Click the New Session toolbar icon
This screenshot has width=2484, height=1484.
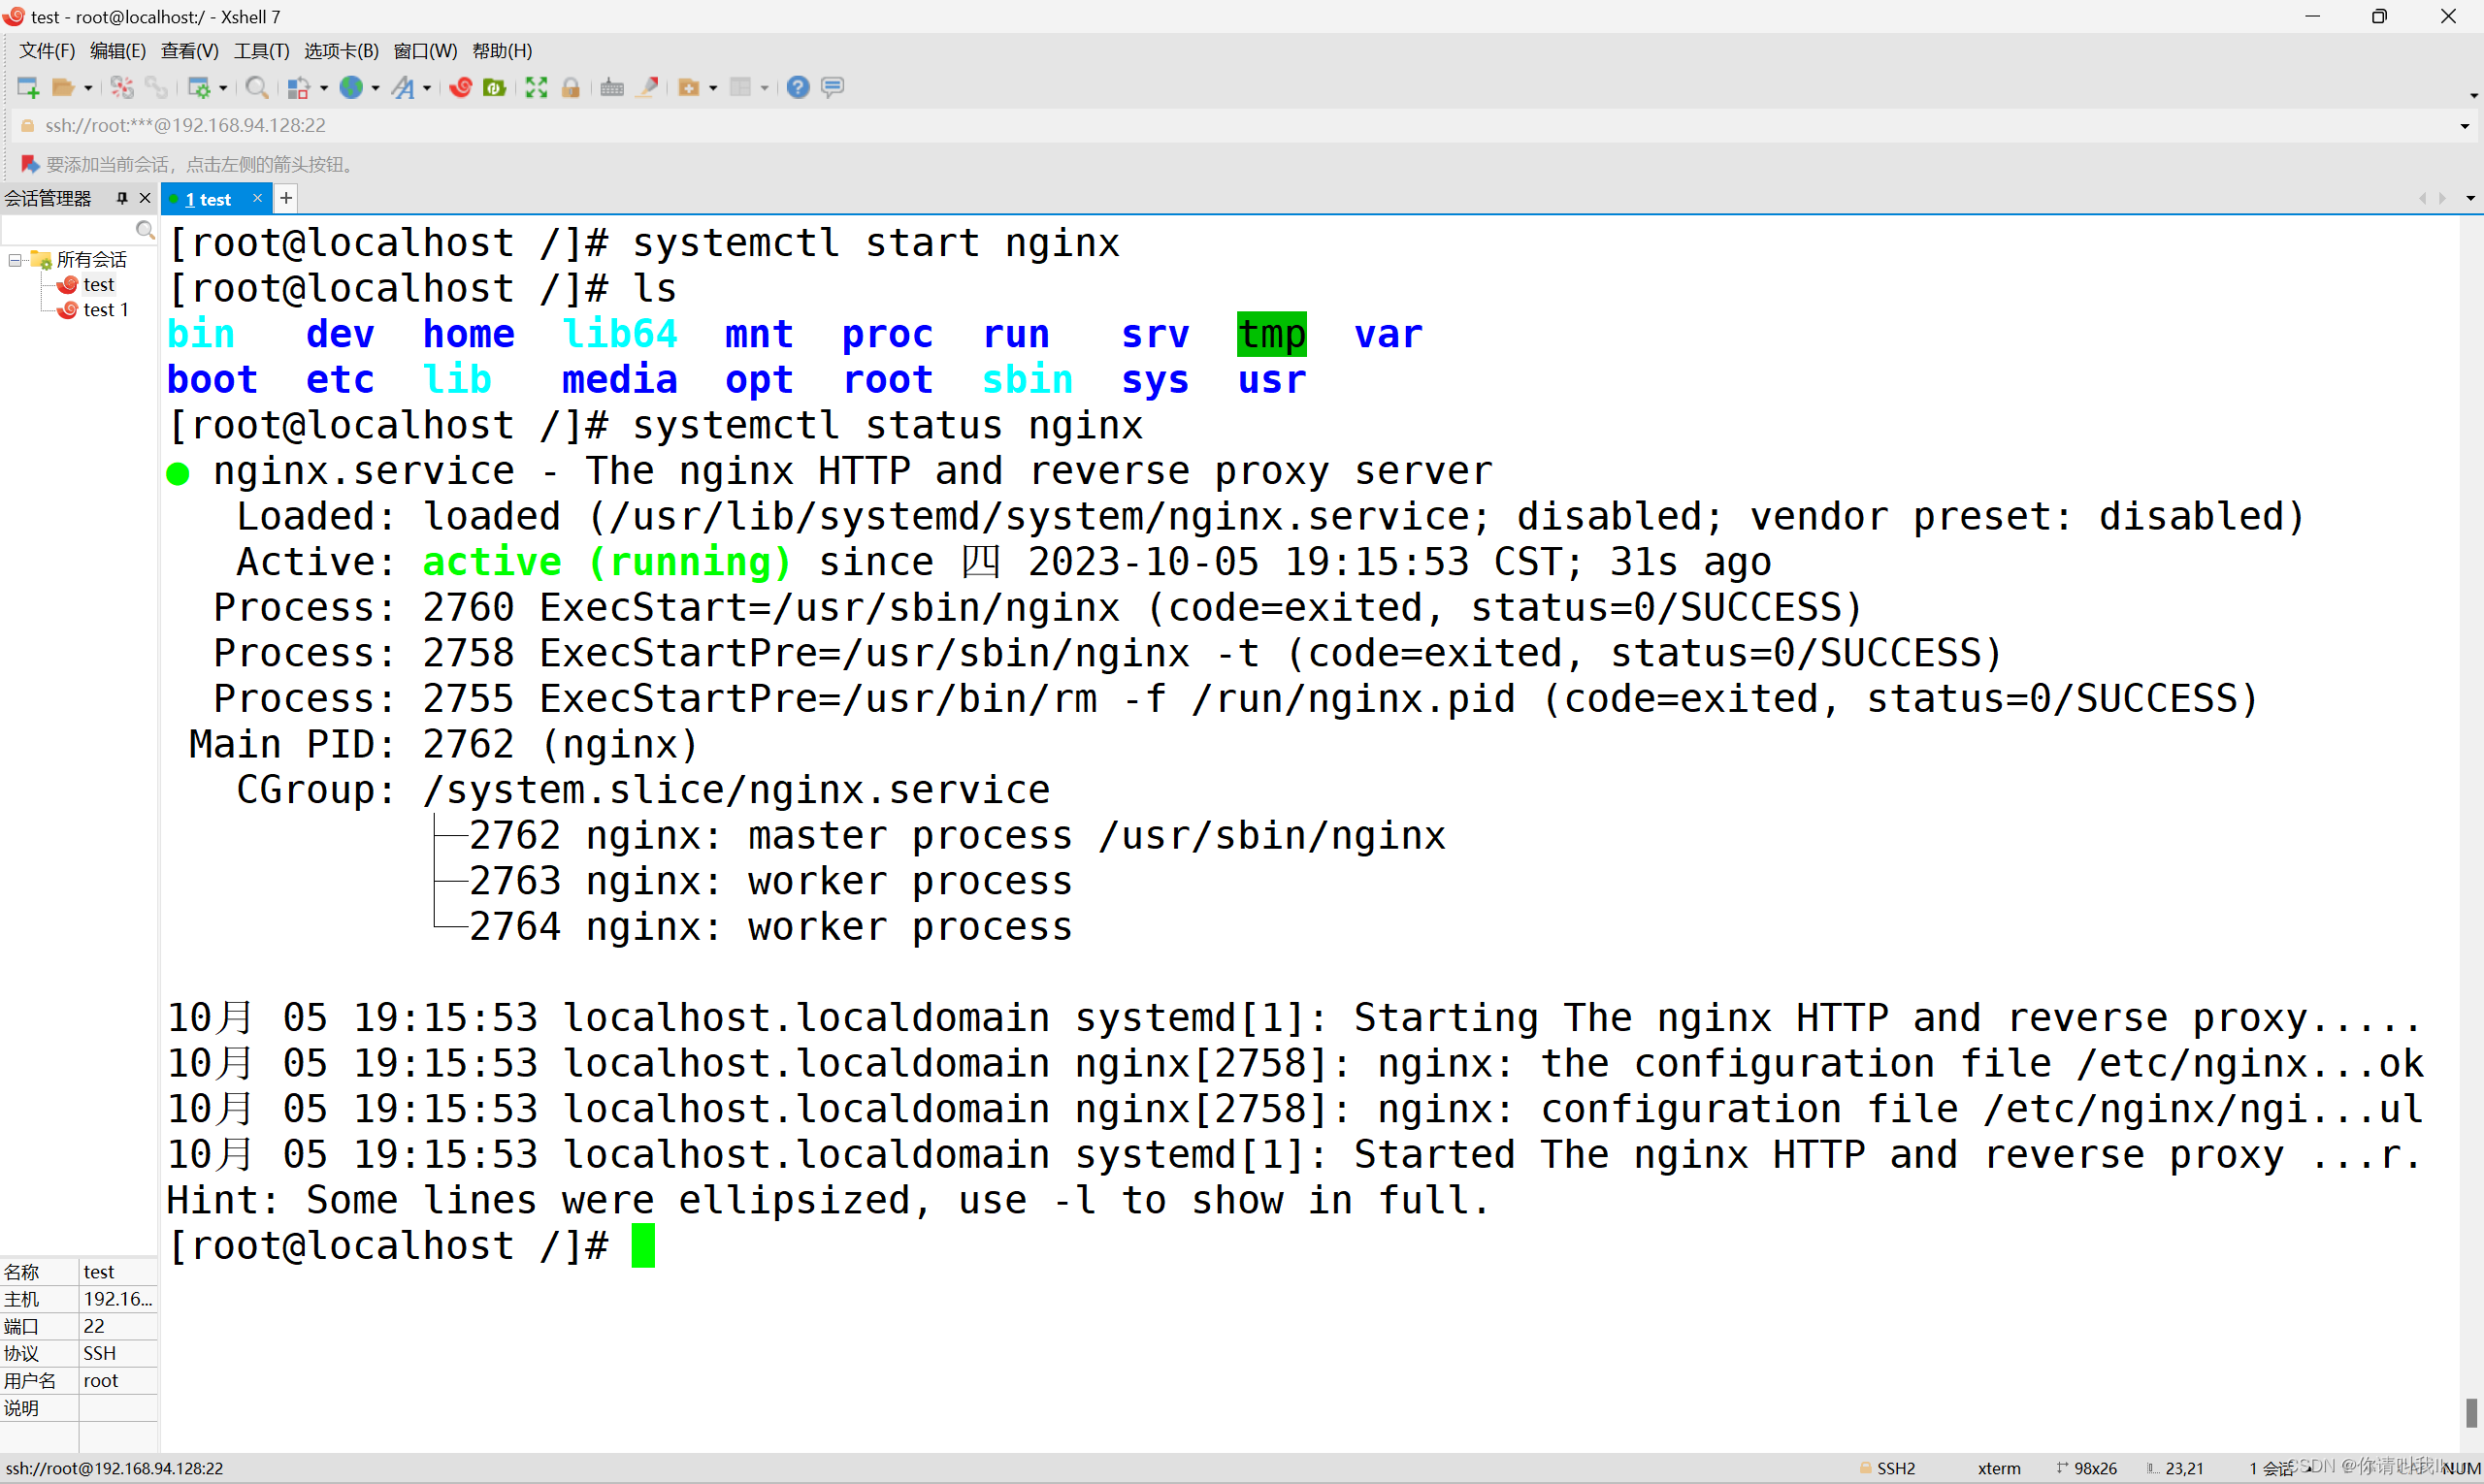(x=28, y=88)
